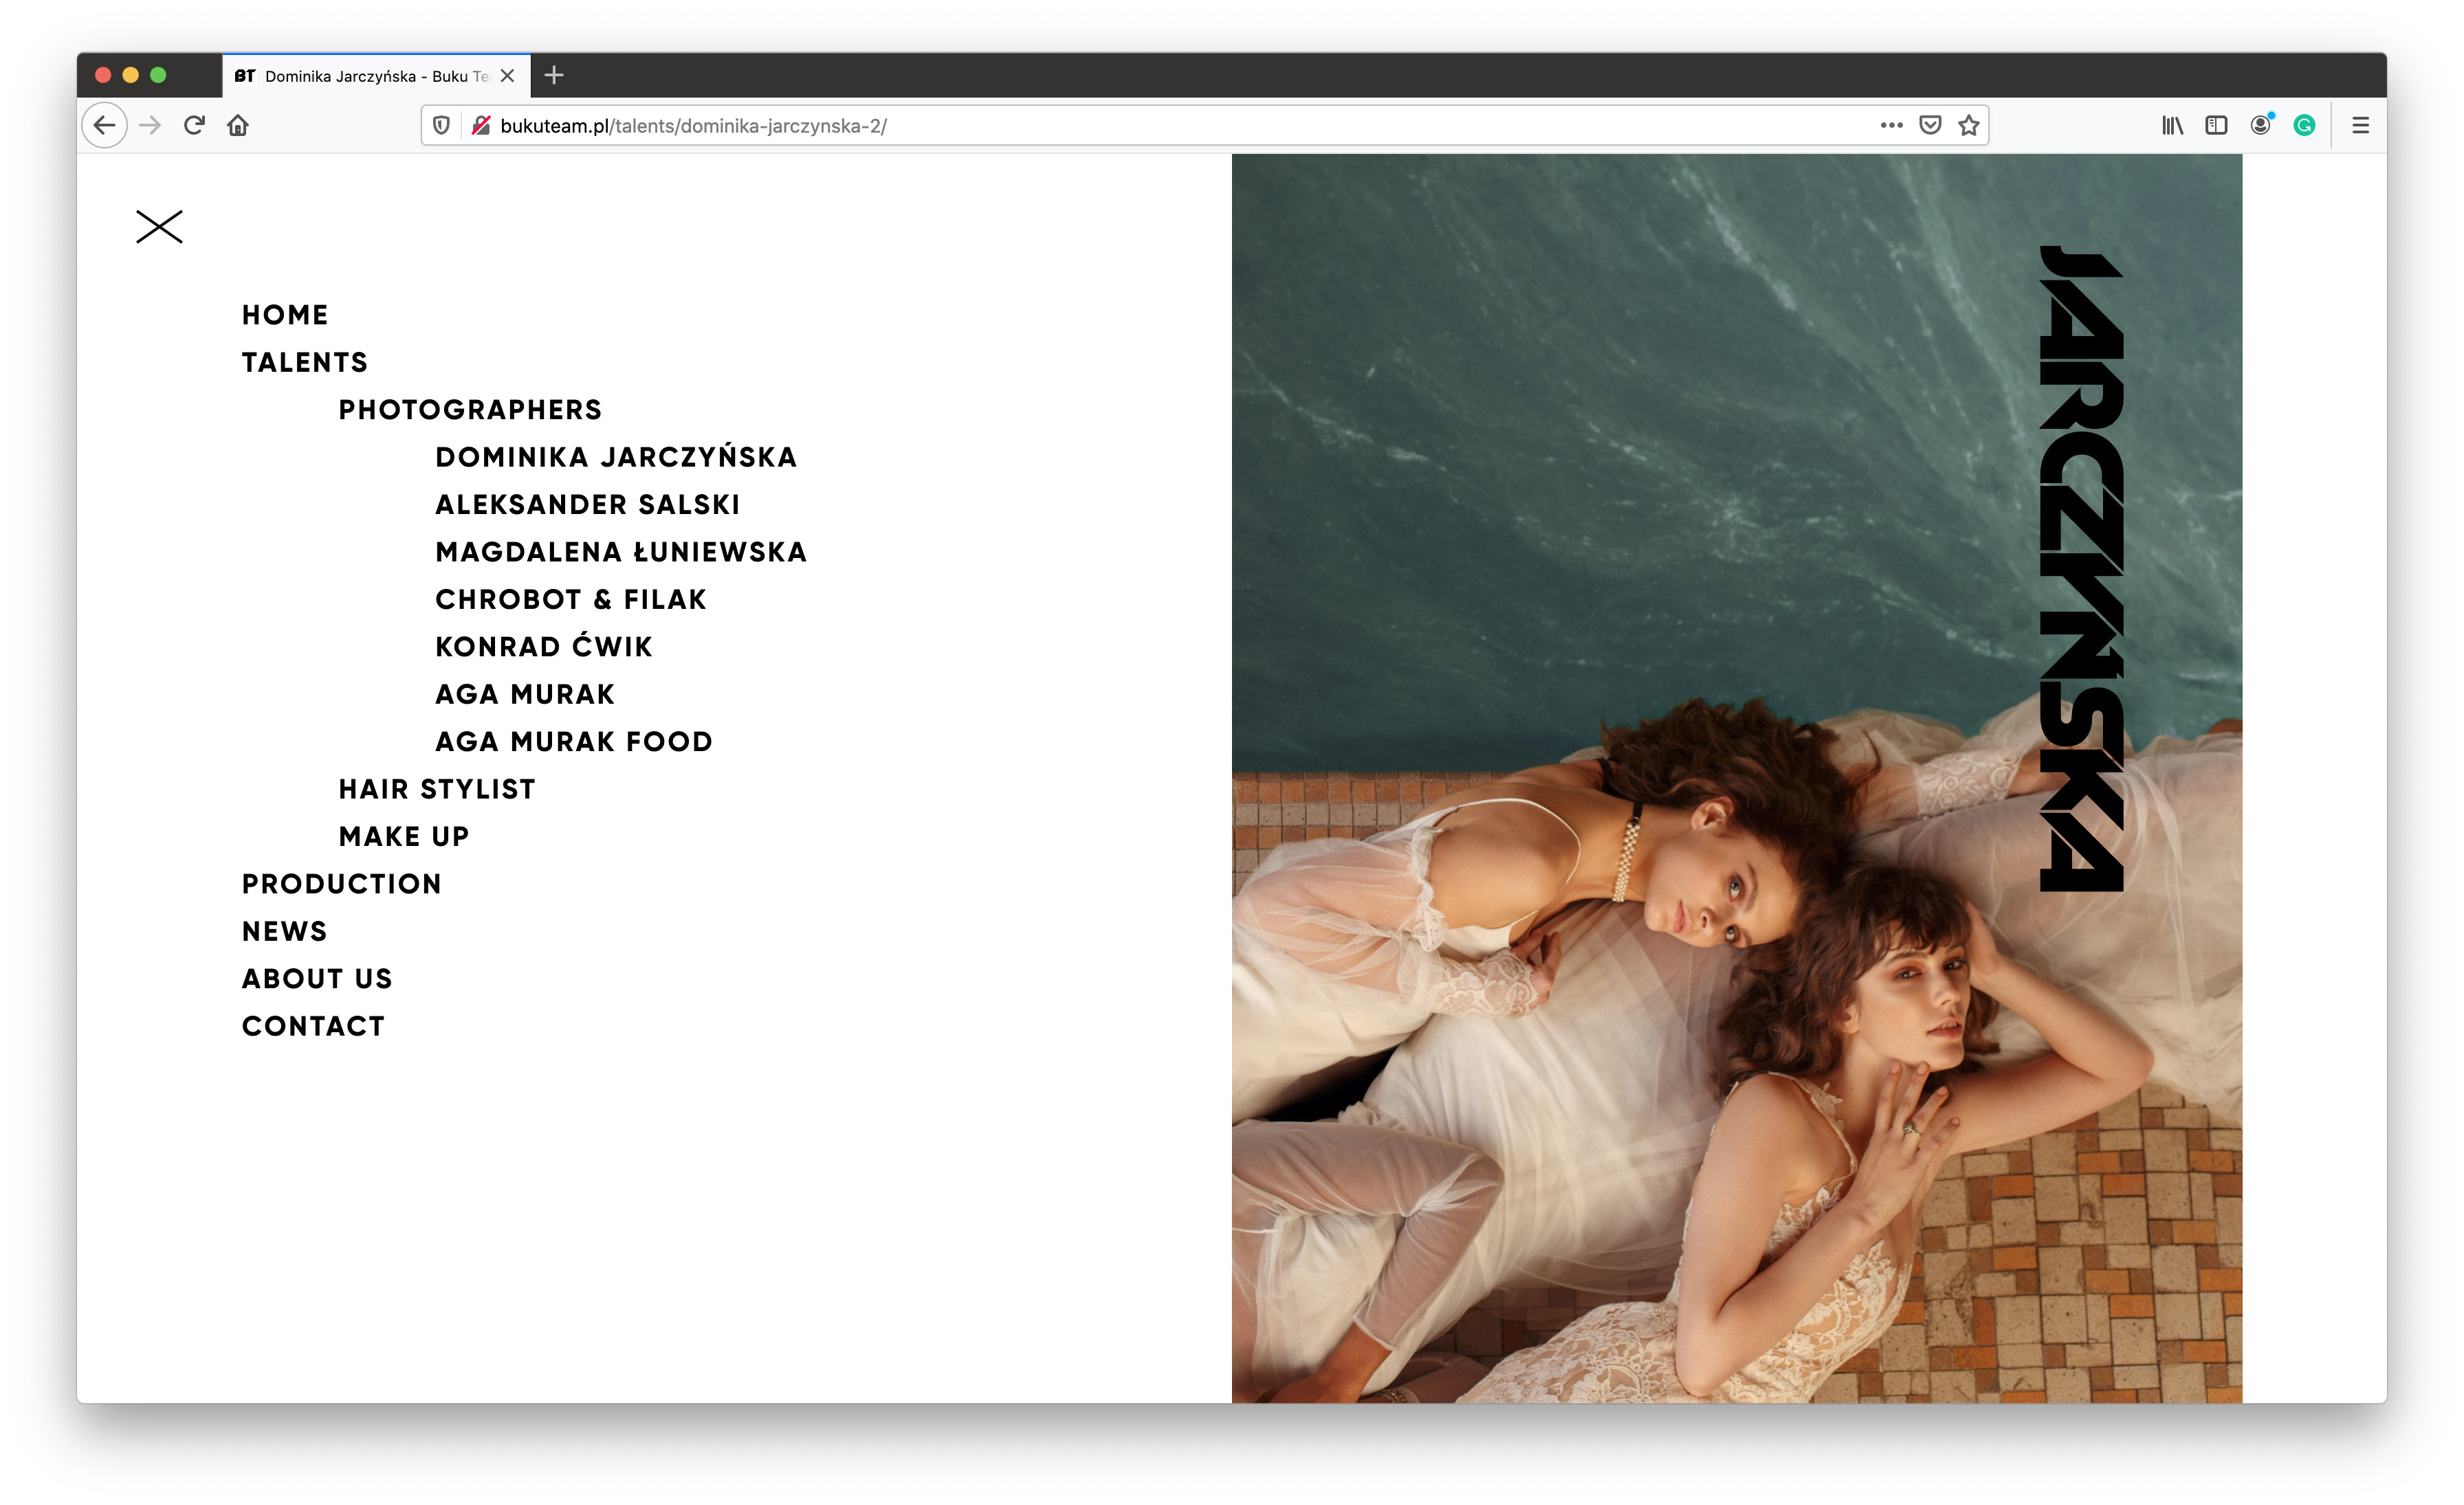The image size is (2464, 1505).
Task: Open the Firefox account icon
Action: click(2260, 126)
